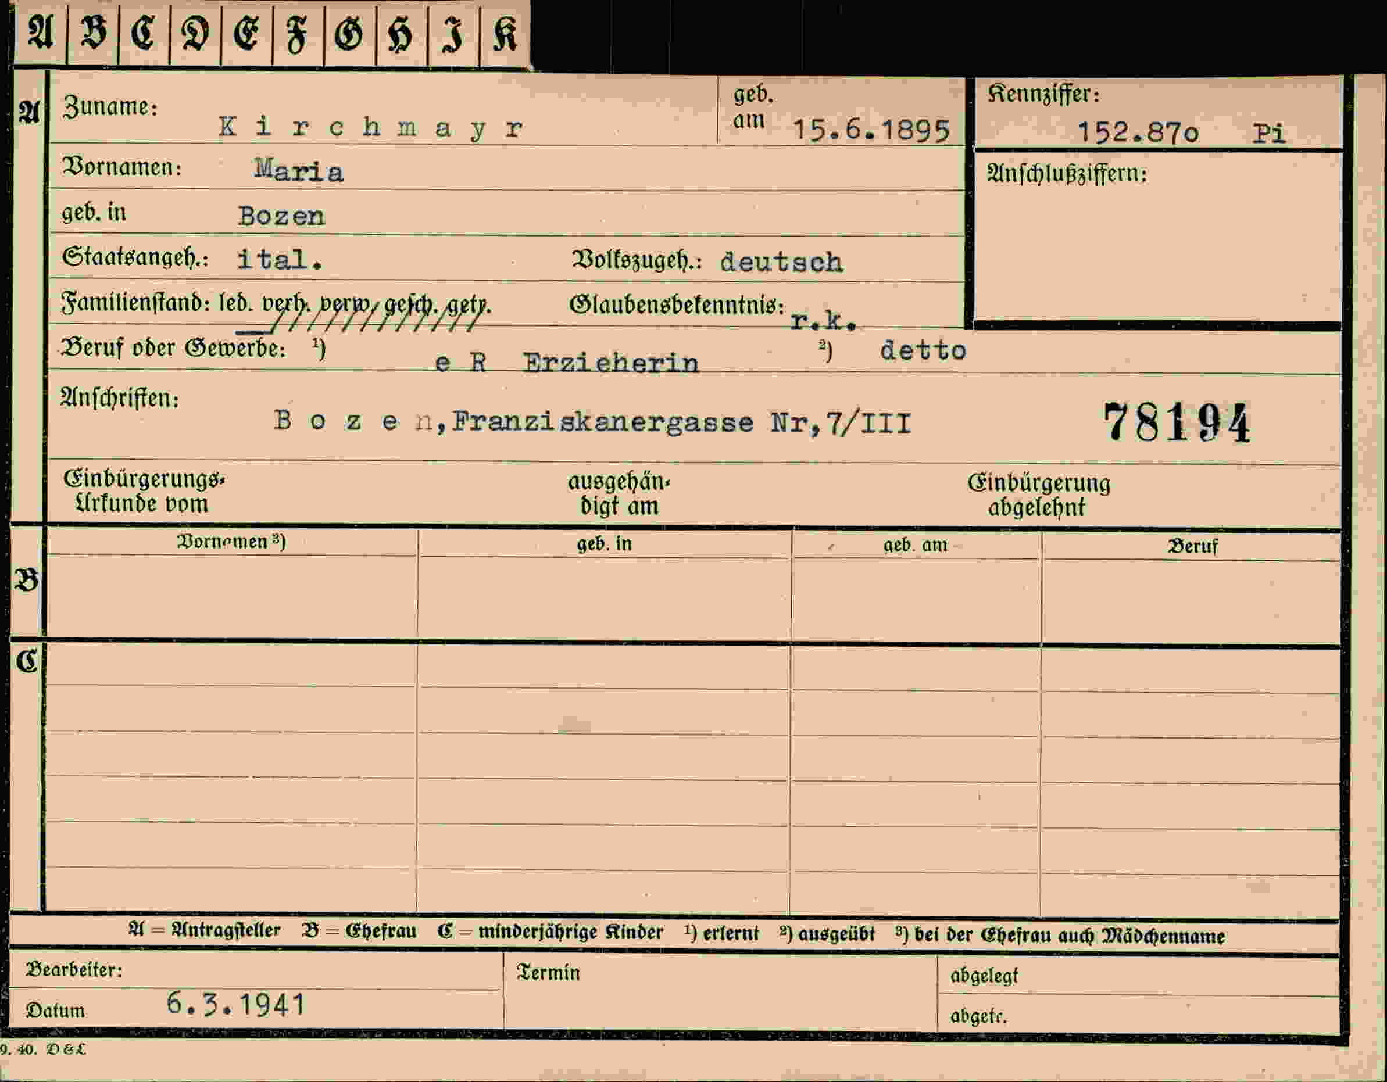Click the 'abgelegt' label
The width and height of the screenshot is (1387, 1082).
(984, 975)
